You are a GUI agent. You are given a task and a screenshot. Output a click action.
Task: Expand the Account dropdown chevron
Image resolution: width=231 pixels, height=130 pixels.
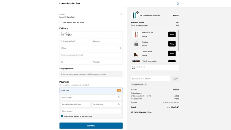(x=121, y=14)
